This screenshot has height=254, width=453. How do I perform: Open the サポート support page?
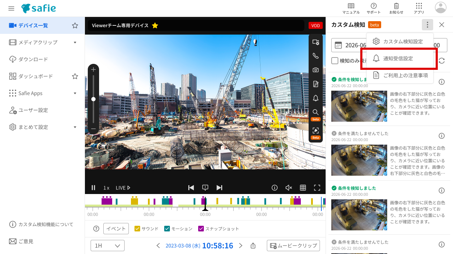pyautogui.click(x=374, y=8)
